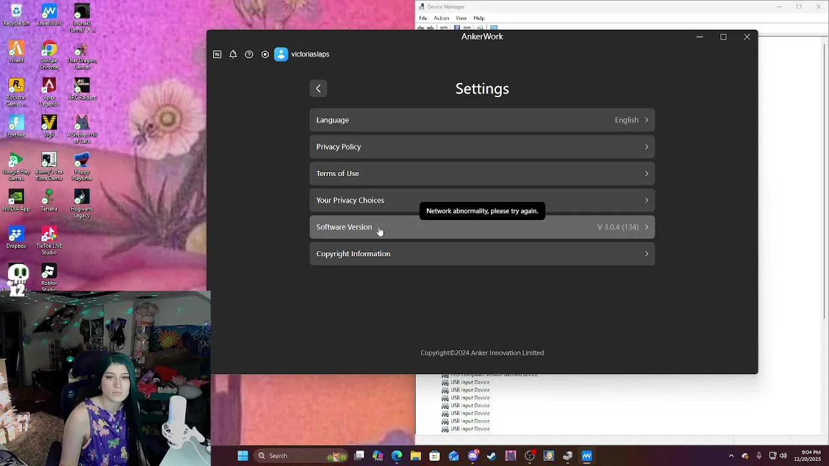
Task: Open the chevron on the Software Version row
Action: (x=646, y=227)
